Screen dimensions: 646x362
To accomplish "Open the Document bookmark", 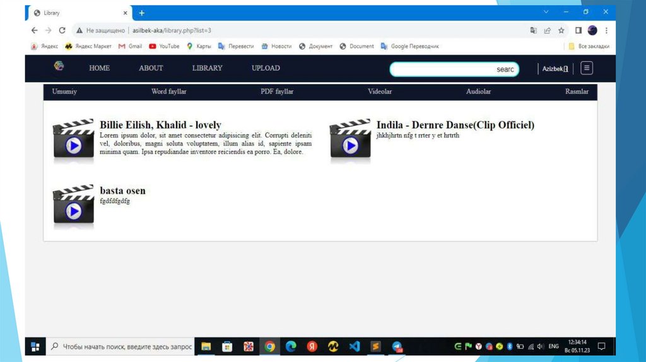I will click(x=357, y=46).
